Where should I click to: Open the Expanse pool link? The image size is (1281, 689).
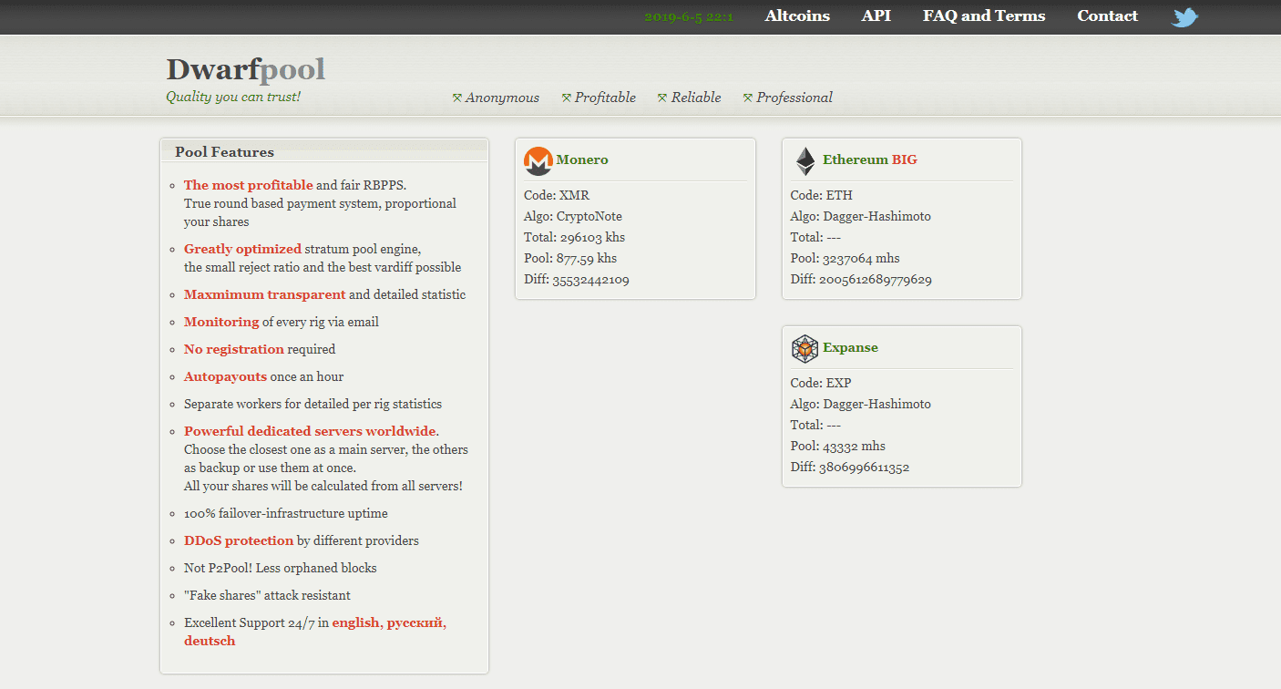pyautogui.click(x=850, y=347)
